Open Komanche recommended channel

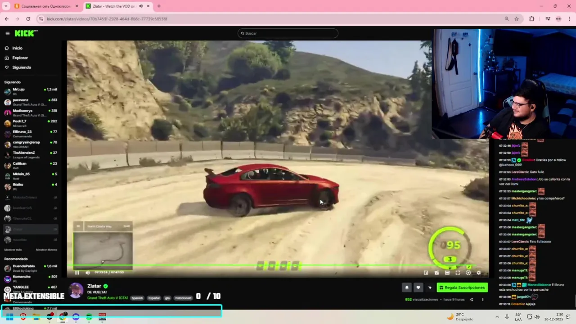tap(31, 279)
